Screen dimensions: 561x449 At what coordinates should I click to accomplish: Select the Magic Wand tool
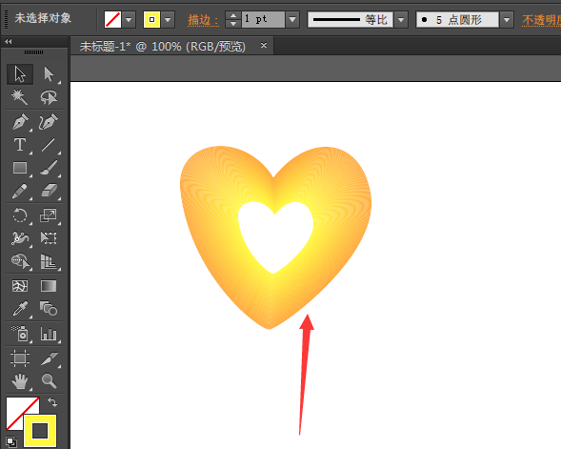pyautogui.click(x=20, y=97)
